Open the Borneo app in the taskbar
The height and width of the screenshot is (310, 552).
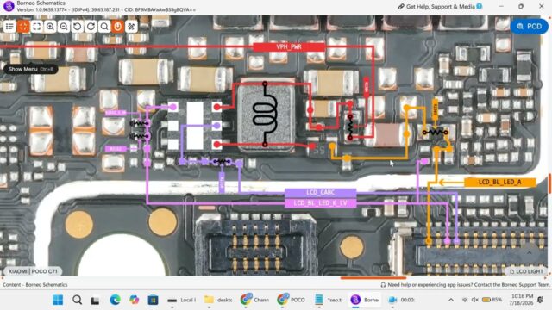click(365, 300)
